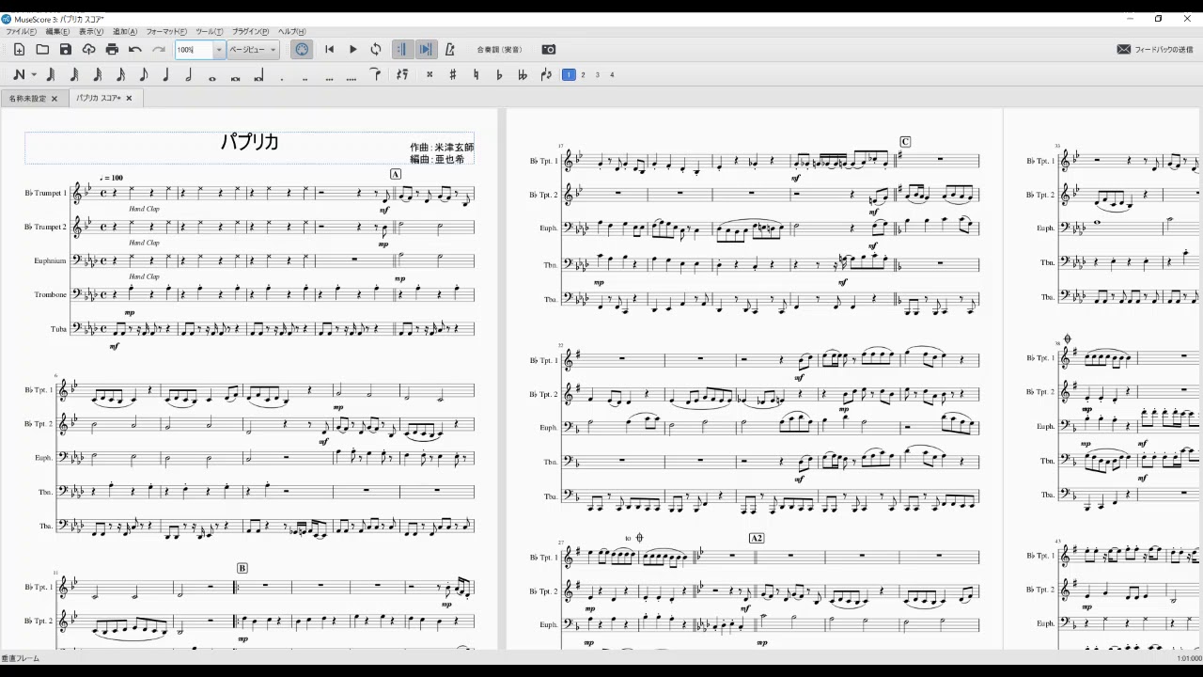Screen dimensions: 1203x677
Task: Open the プラグイン menu
Action: (x=251, y=32)
